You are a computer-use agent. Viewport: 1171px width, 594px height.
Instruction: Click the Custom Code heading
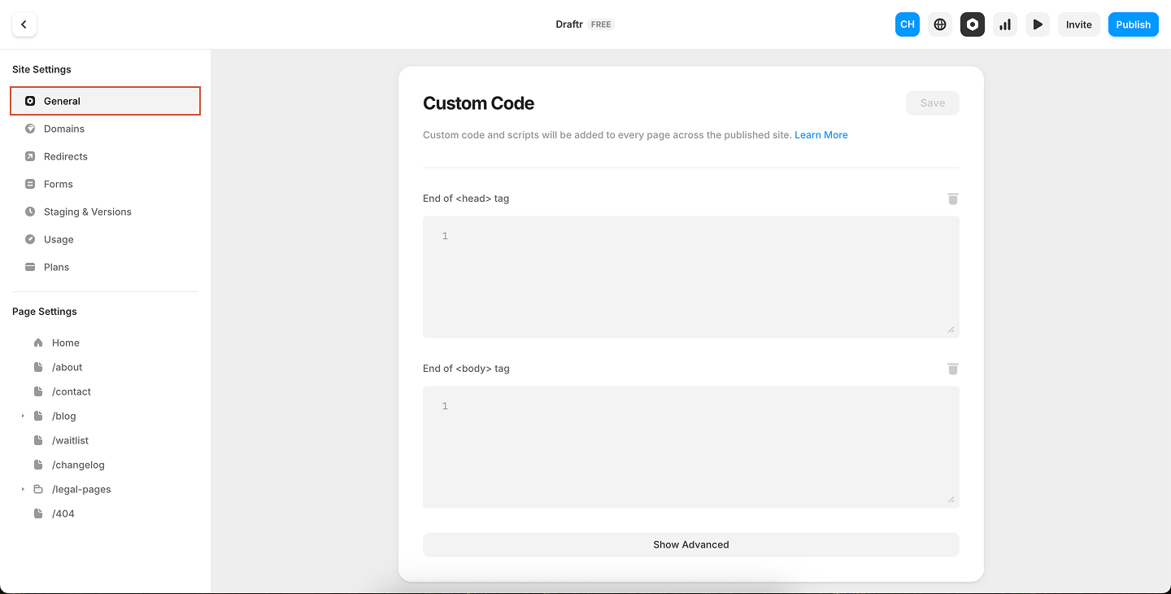coord(478,103)
